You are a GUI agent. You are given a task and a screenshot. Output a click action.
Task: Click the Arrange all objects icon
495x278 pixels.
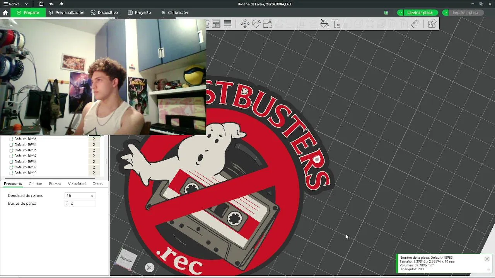(x=216, y=24)
